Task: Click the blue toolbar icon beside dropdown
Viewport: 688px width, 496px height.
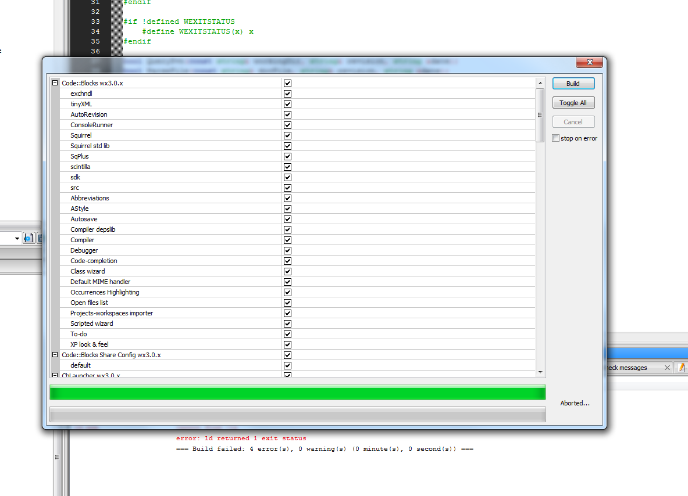Action: point(28,238)
